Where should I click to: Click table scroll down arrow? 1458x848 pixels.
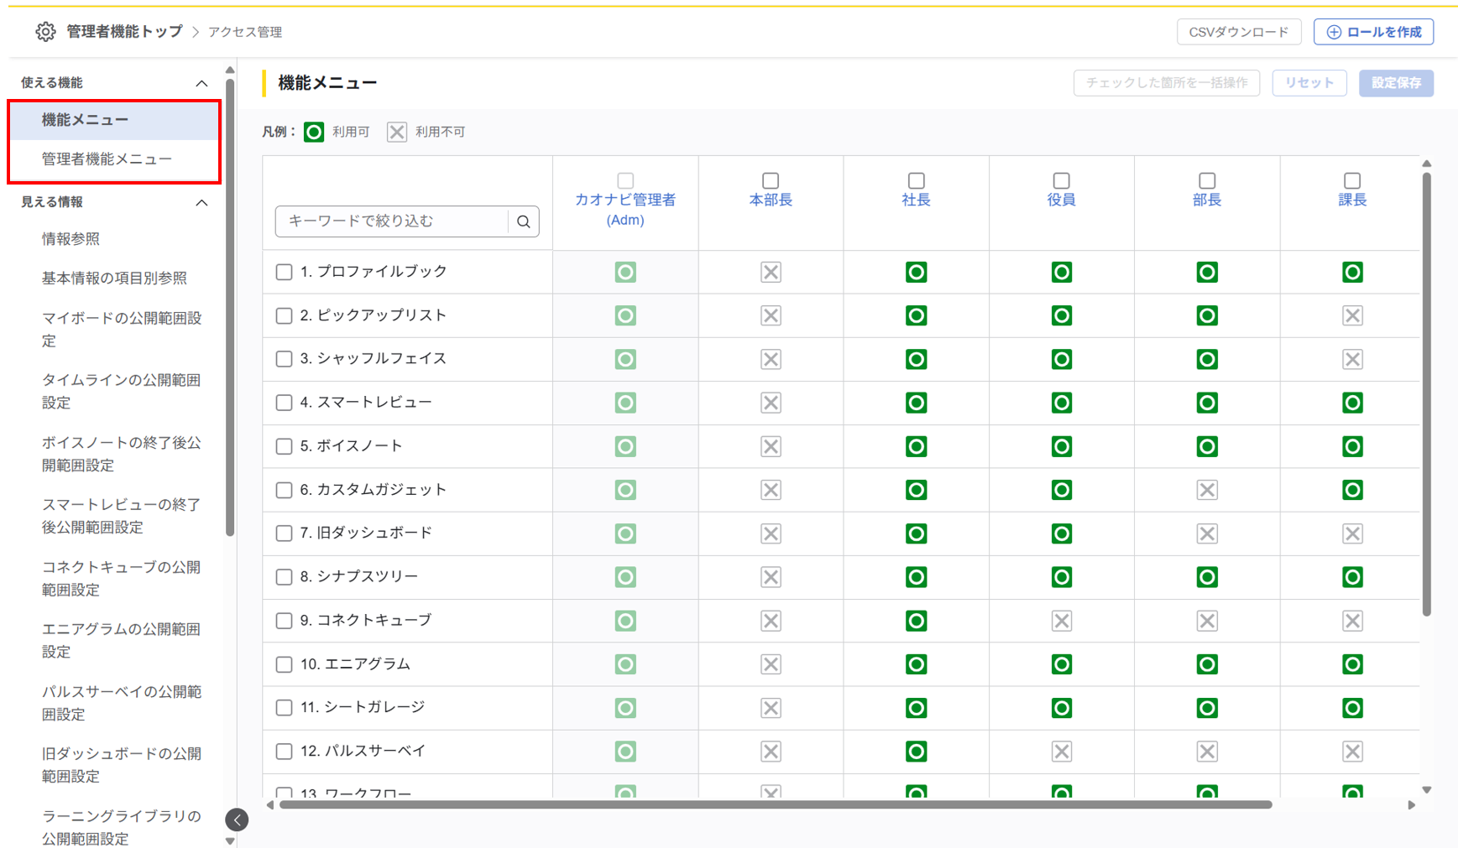[1426, 790]
